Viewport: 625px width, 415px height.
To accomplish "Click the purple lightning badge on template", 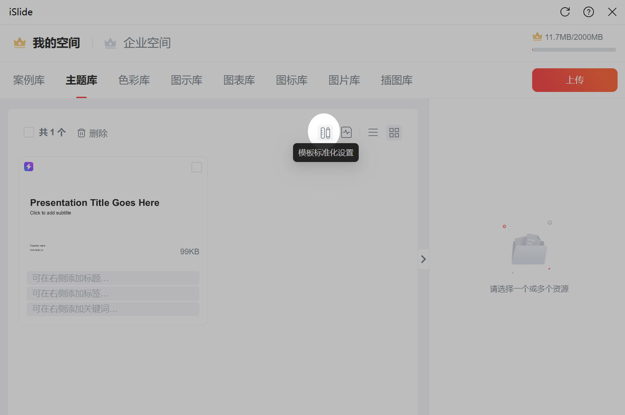I will coord(29,166).
